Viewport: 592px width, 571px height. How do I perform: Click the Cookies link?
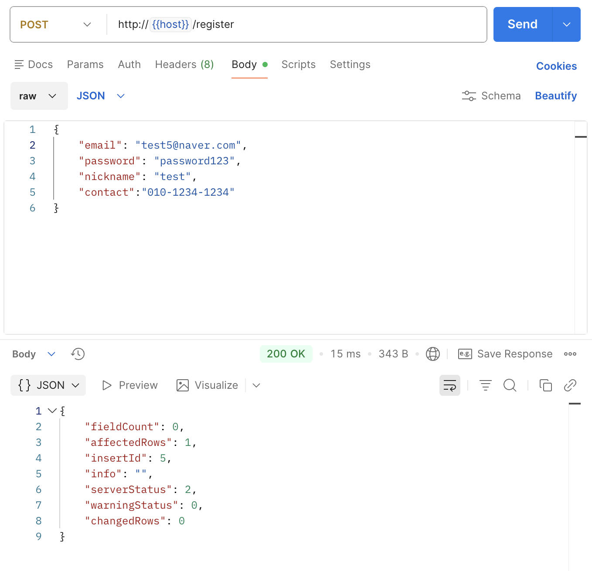pyautogui.click(x=557, y=66)
